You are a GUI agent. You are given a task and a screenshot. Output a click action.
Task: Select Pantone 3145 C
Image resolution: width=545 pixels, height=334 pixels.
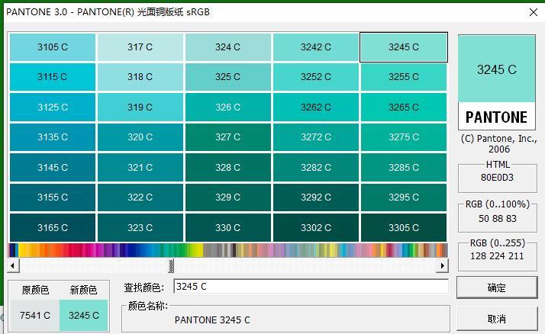point(53,167)
